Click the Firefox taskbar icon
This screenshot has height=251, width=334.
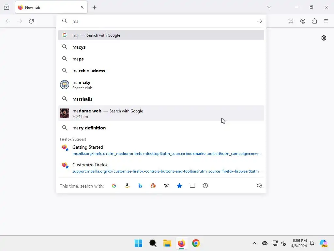click(181, 243)
